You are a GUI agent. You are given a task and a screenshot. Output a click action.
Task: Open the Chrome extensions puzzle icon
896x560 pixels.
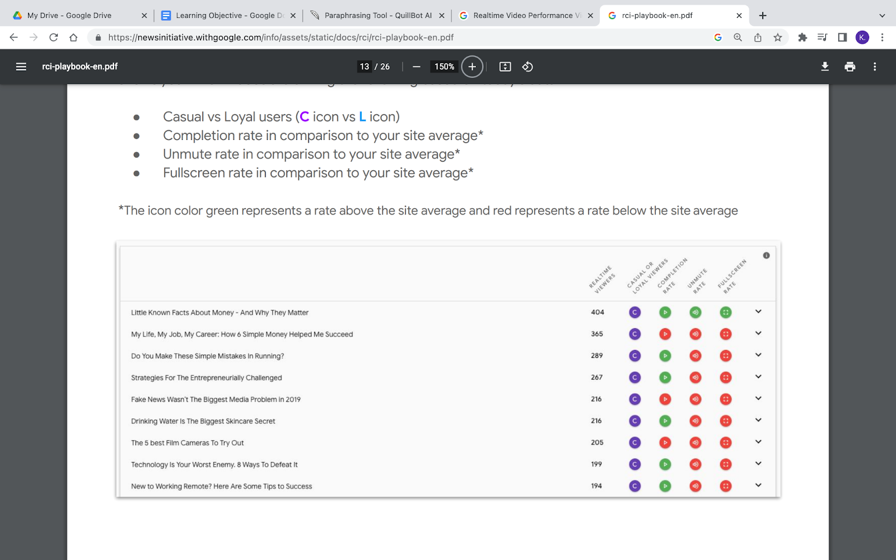[802, 38]
